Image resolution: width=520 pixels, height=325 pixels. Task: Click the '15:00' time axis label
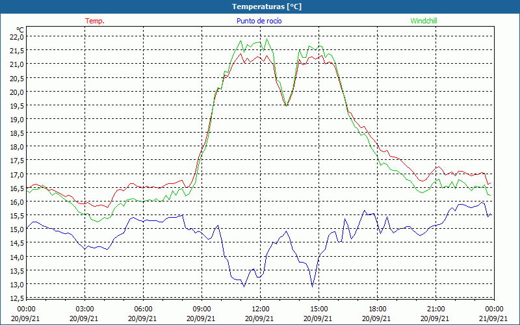pyautogui.click(x=318, y=309)
